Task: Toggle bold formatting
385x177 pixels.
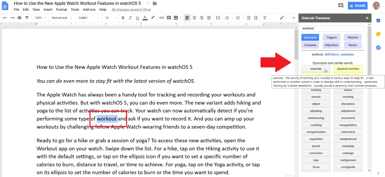Action: tap(123, 18)
